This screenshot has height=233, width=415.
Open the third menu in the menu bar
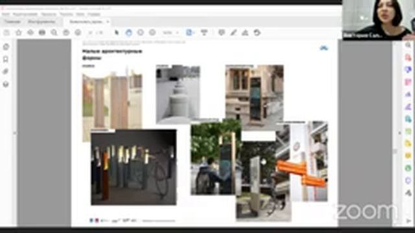[x=49, y=14]
